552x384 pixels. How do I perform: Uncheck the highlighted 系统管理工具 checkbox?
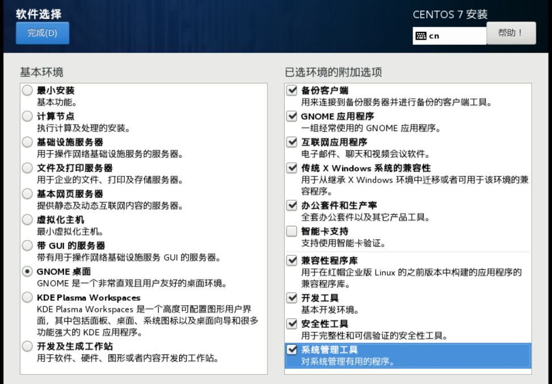click(292, 349)
